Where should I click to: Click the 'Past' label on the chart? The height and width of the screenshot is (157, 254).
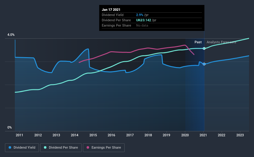198,42
